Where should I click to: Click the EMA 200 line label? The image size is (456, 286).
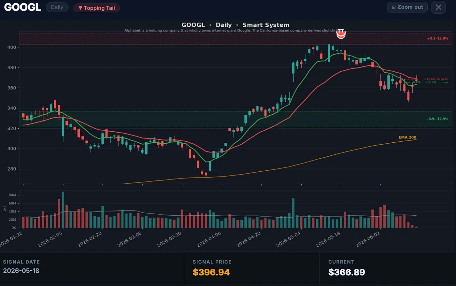(407, 137)
